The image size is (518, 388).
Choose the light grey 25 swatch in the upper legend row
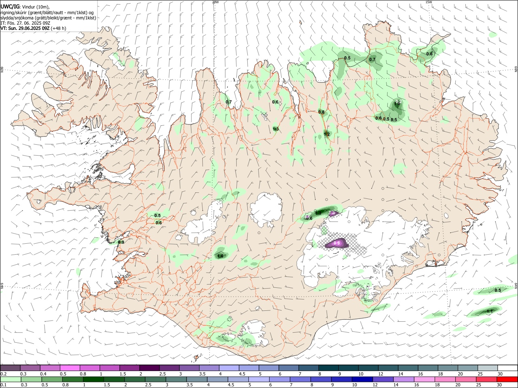pos(487,368)
